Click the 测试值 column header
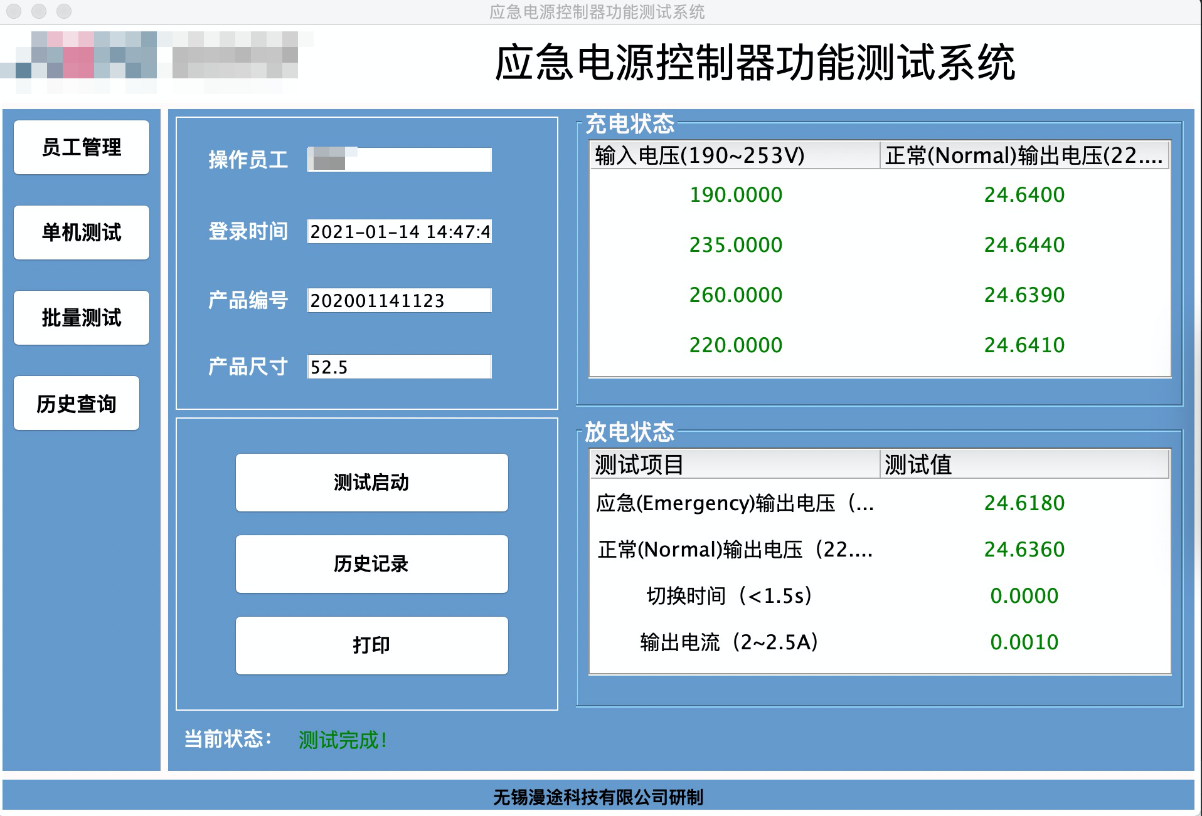 click(1024, 465)
